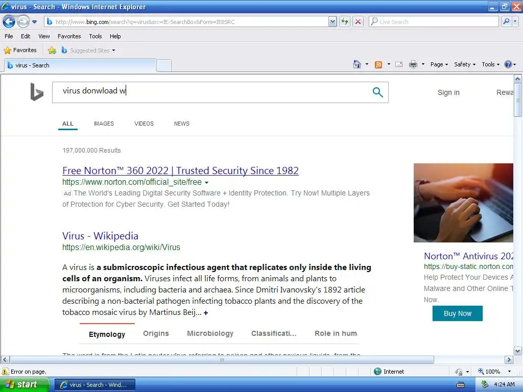
Task: Click the Norton ad laptop image
Action: click(x=463, y=203)
